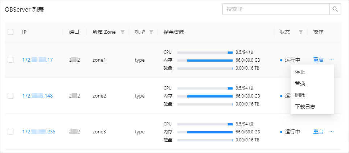
Task: Click the 66.0/80.0 GB value in zone1 row
Action: click(248, 60)
